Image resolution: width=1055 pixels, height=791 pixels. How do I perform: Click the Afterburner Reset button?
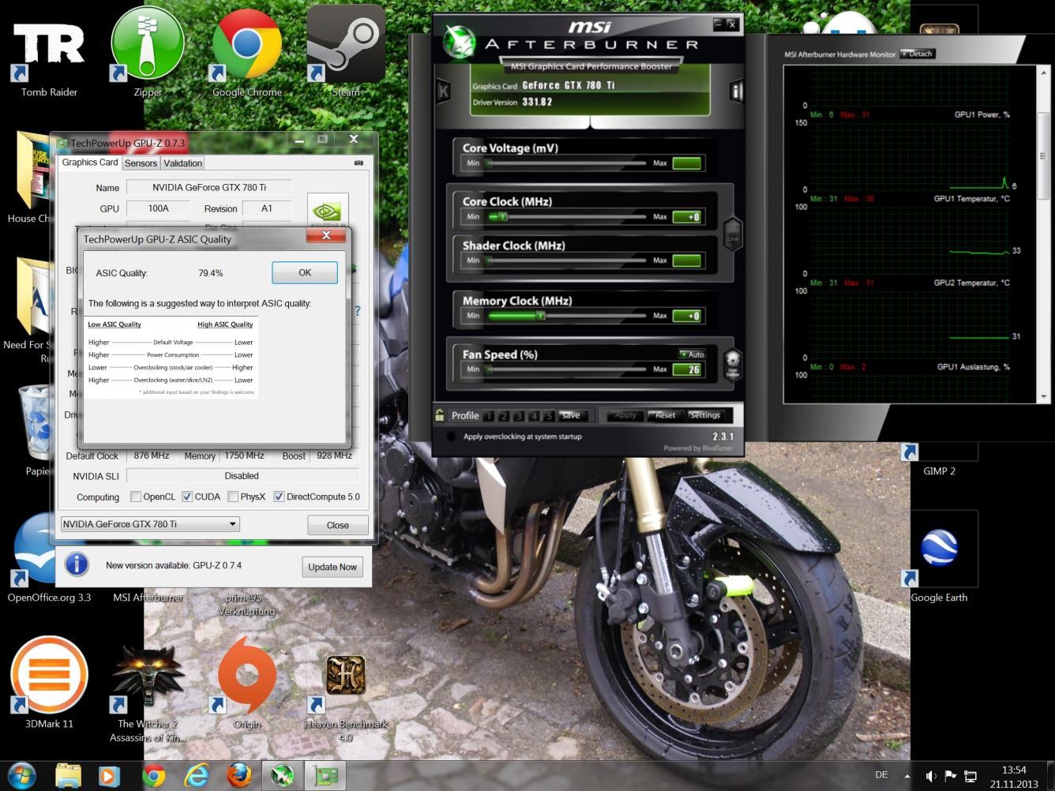[665, 415]
